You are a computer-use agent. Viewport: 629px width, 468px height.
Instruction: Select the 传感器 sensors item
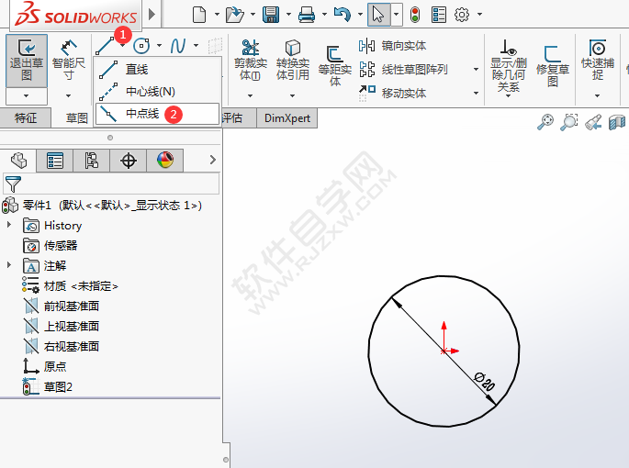coord(51,245)
